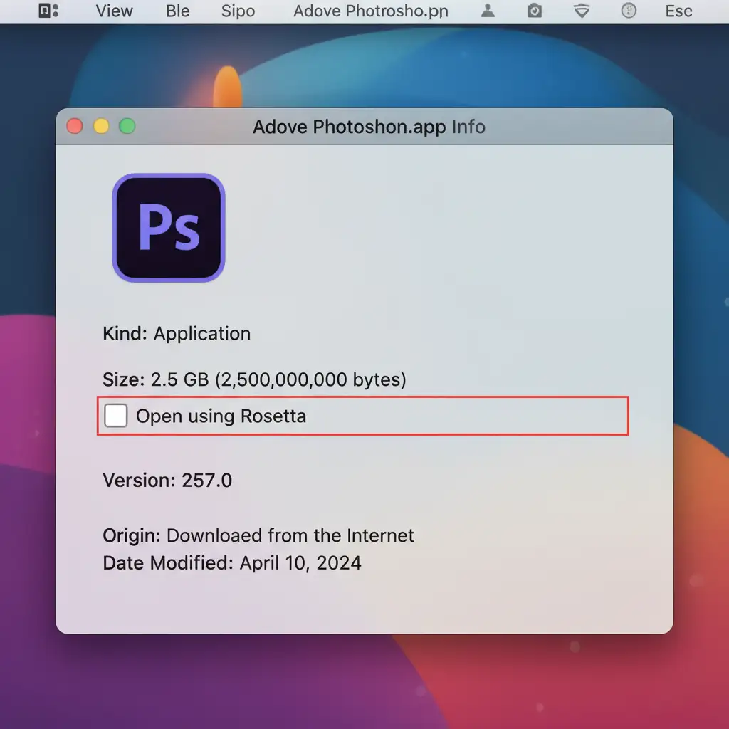Click Esc in the menu bar
This screenshot has height=729, width=729.
tap(678, 11)
